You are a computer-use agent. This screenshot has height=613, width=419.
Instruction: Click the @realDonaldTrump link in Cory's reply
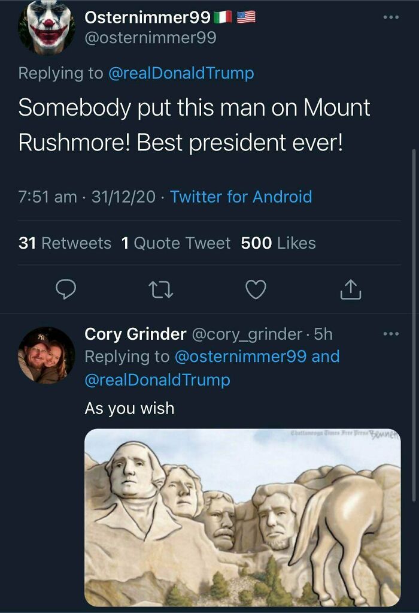click(x=154, y=379)
